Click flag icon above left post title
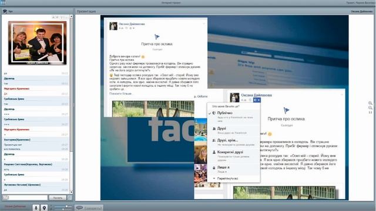 (157, 37)
